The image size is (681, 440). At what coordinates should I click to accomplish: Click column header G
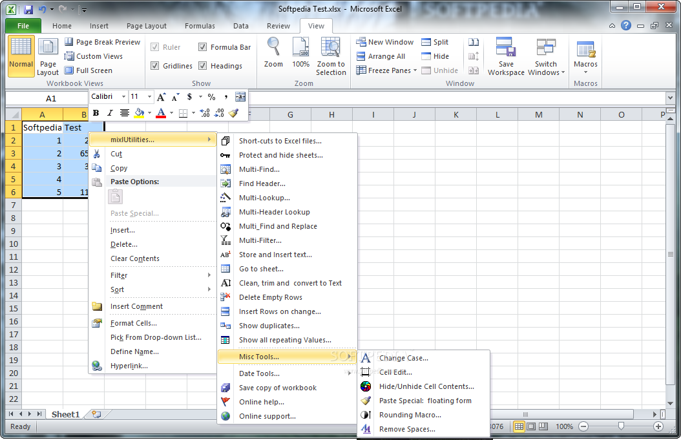(290, 114)
